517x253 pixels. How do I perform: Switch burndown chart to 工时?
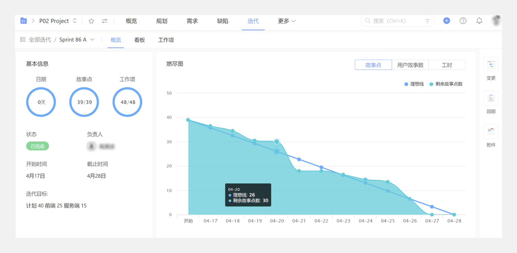447,65
